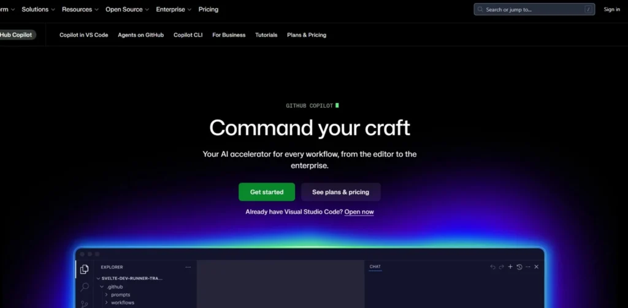Click Sign in link
The height and width of the screenshot is (308, 628).
[x=611, y=9]
